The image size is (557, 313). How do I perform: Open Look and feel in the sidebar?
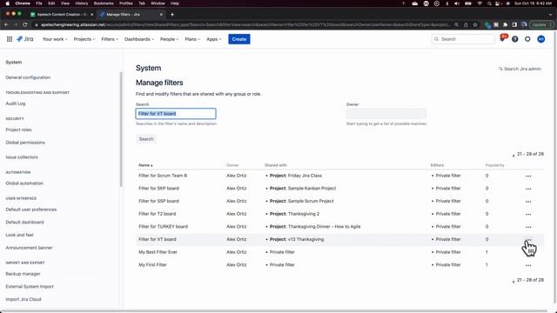[19, 235]
